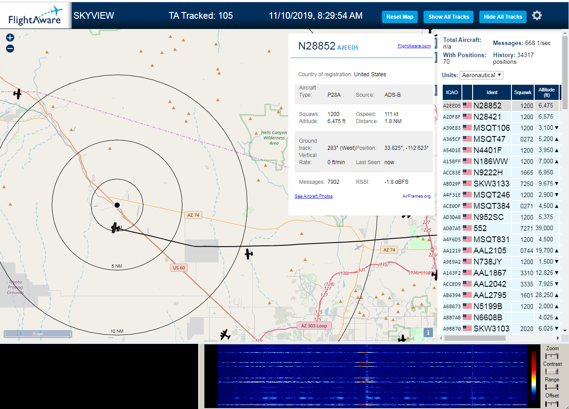Click Reset Map button
Viewport: 569px width, 409px height.
[400, 17]
